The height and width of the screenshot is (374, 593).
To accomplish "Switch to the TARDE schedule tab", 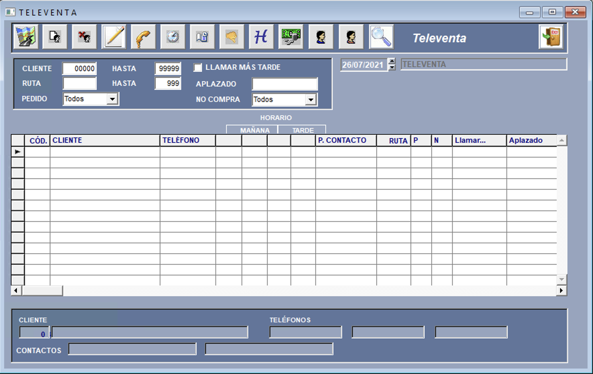I will [x=302, y=130].
